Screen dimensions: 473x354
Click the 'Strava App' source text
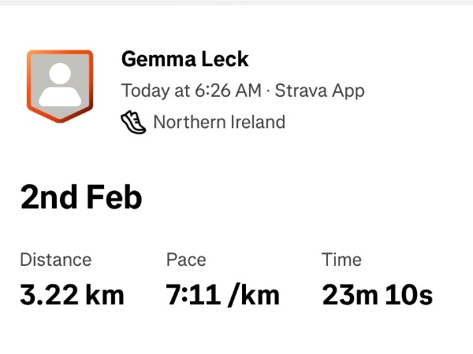click(319, 90)
